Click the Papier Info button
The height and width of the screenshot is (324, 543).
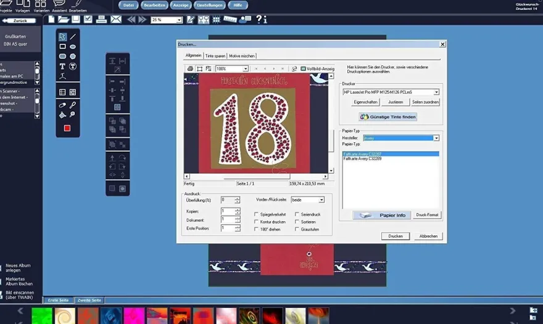381,215
